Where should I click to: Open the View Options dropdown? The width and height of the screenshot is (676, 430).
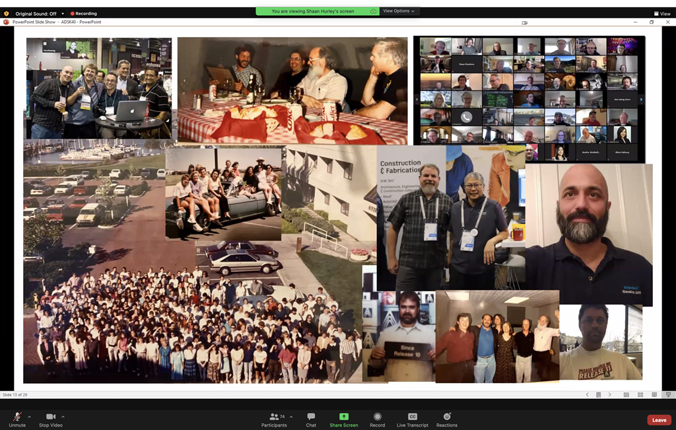(x=398, y=11)
